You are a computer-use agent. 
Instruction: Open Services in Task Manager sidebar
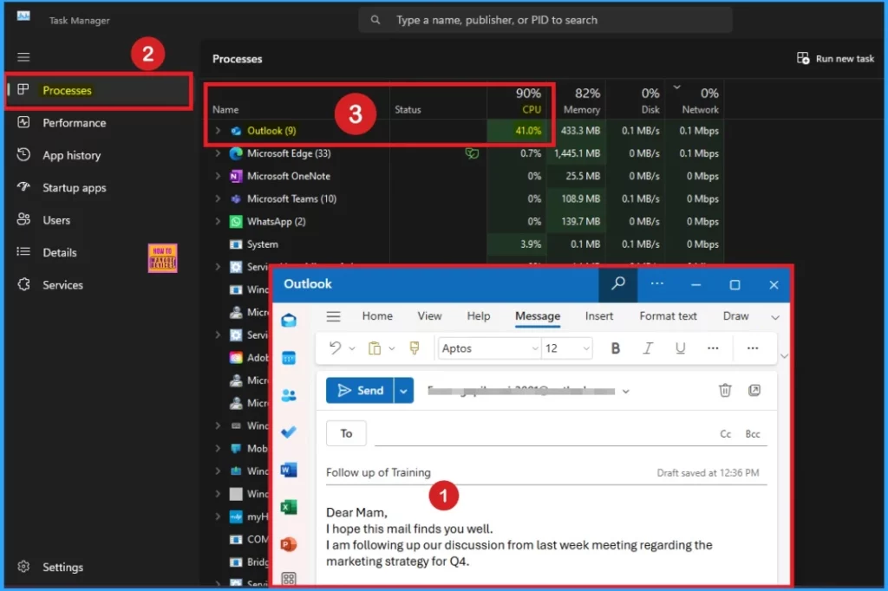62,285
